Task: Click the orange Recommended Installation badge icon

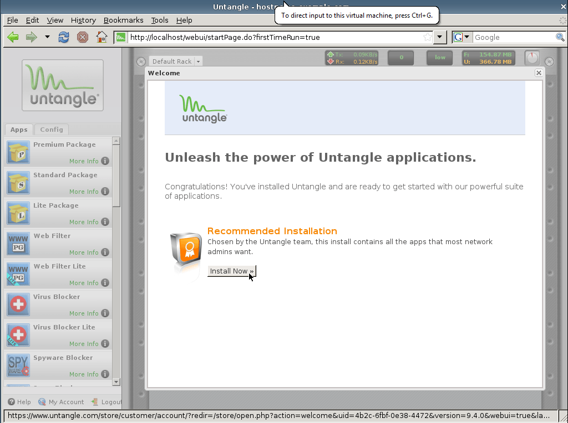Action: coord(186,250)
